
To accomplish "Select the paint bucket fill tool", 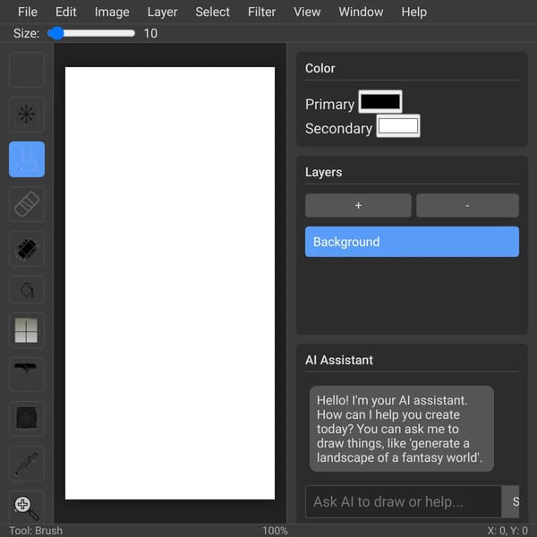I will 27,290.
